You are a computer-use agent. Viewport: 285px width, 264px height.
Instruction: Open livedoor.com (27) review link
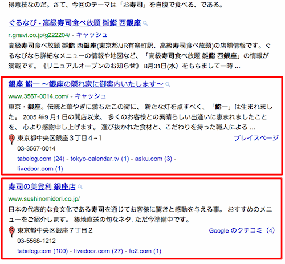[x=99, y=251]
